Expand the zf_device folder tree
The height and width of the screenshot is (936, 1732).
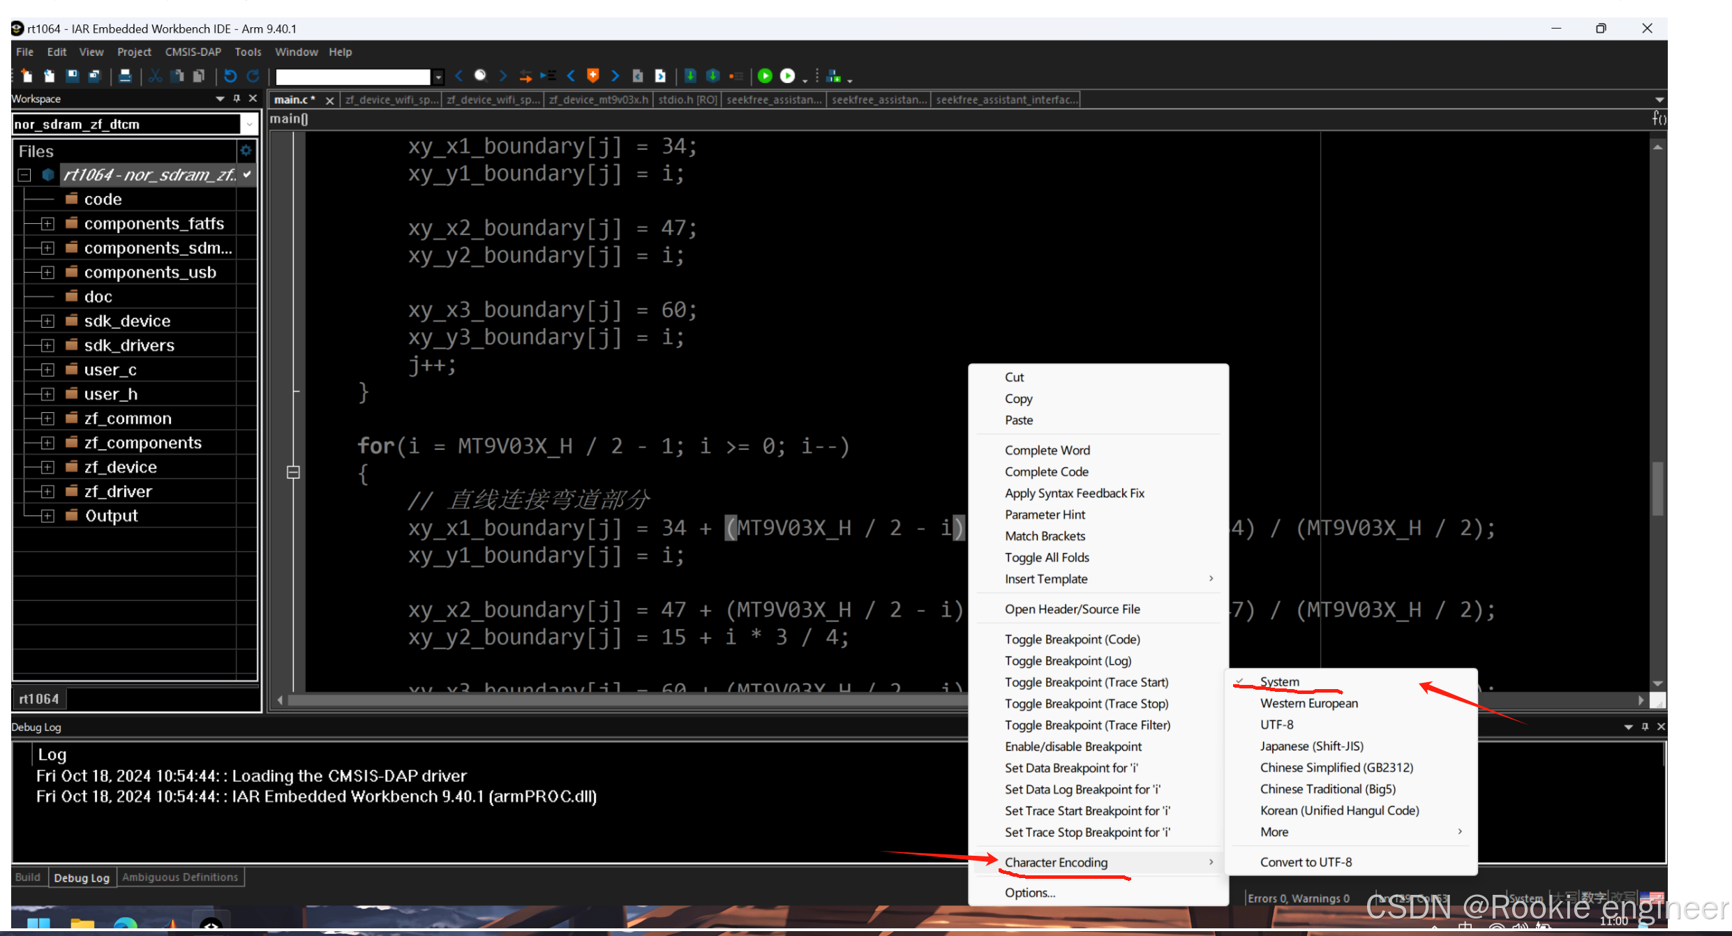tap(47, 467)
